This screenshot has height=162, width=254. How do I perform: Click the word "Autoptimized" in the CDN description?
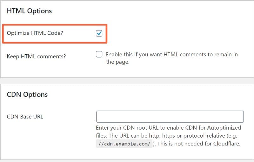click(224, 128)
